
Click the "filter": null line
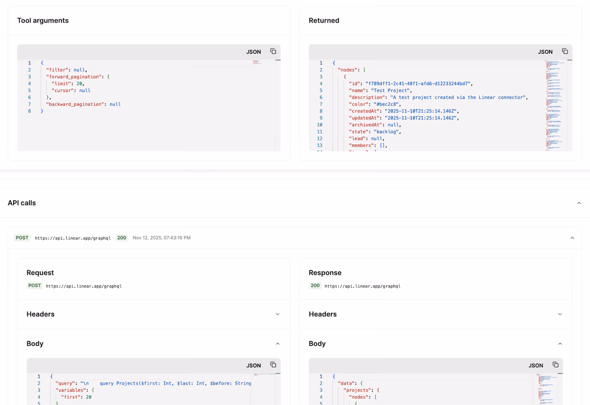coord(67,70)
